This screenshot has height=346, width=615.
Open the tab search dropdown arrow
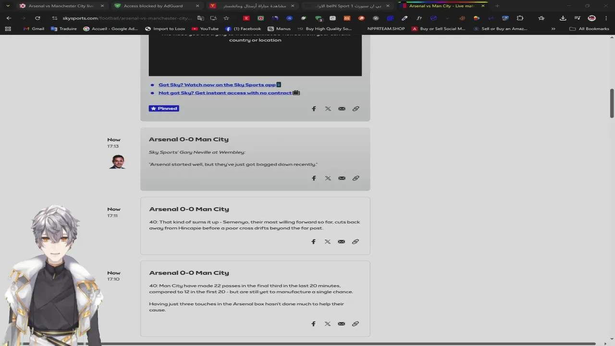click(x=8, y=6)
